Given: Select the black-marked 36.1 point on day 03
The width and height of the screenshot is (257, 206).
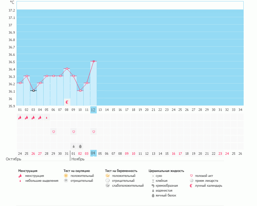Looking at the screenshot, I should pos(33,91).
